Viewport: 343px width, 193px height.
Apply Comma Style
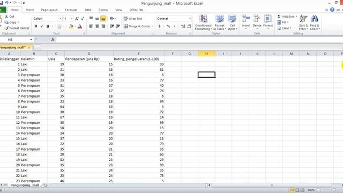pos(175,26)
